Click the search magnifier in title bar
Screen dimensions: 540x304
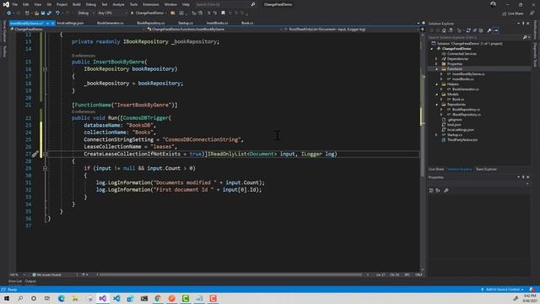point(253,4)
